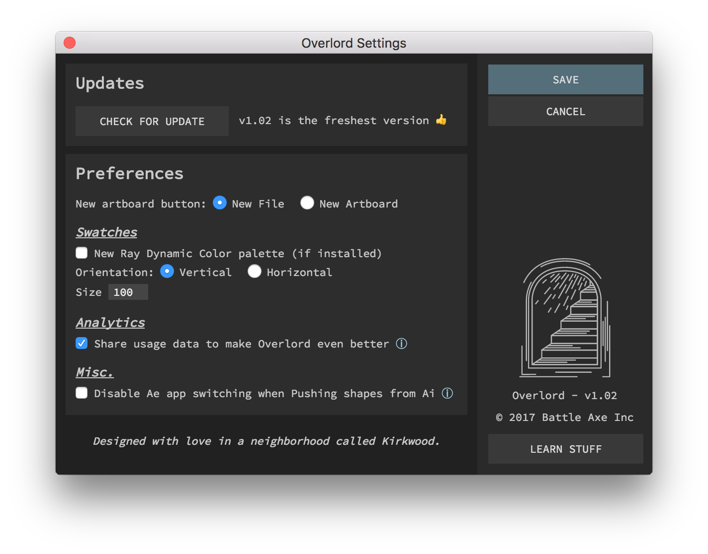Click the Swatches section heading
This screenshot has width=708, height=554.
coord(106,232)
